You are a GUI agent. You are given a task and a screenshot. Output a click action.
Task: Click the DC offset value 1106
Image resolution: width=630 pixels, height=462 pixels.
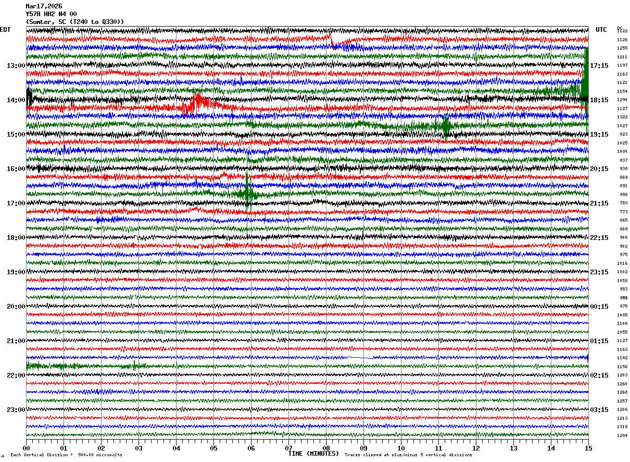(x=622, y=323)
